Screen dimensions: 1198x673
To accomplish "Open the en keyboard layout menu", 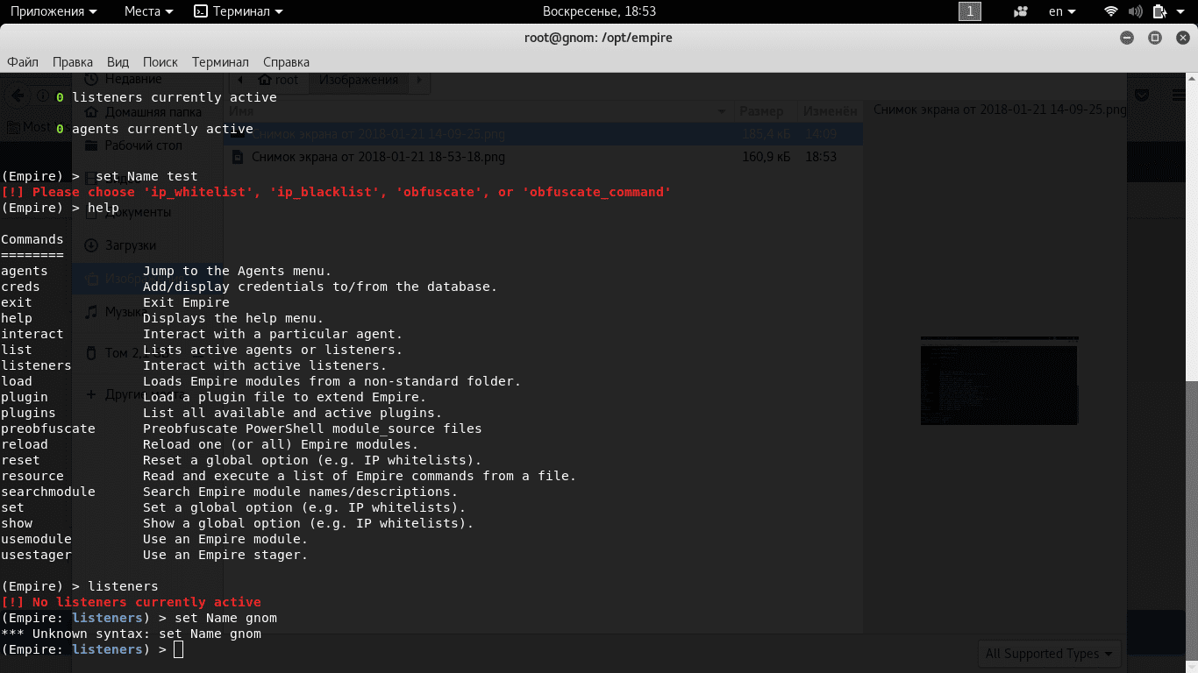I will [1061, 11].
